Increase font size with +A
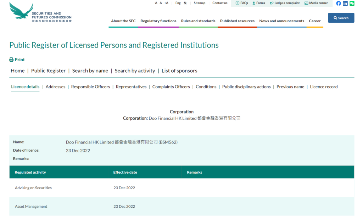 [166, 3]
